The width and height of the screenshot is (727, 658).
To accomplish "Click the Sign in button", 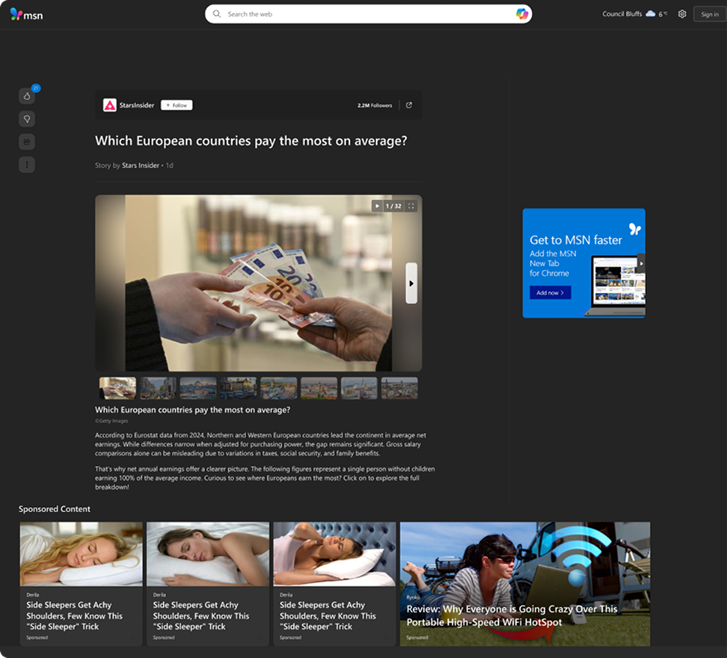I will (x=709, y=14).
